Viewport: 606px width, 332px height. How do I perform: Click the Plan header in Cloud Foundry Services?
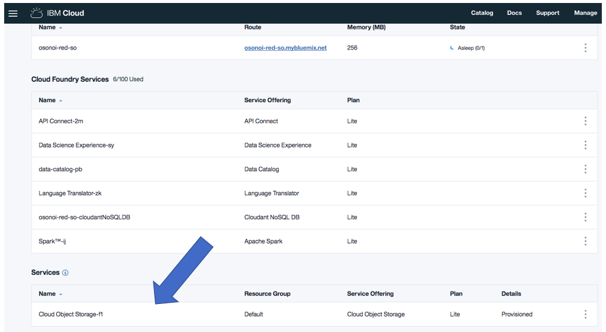353,100
